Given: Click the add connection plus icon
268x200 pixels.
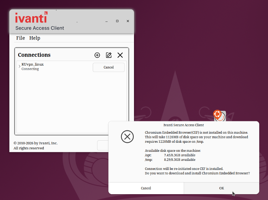Looking at the screenshot, I should click(97, 55).
